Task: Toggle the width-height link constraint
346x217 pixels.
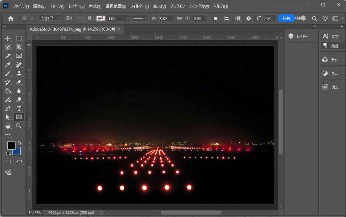Action: click(179, 18)
